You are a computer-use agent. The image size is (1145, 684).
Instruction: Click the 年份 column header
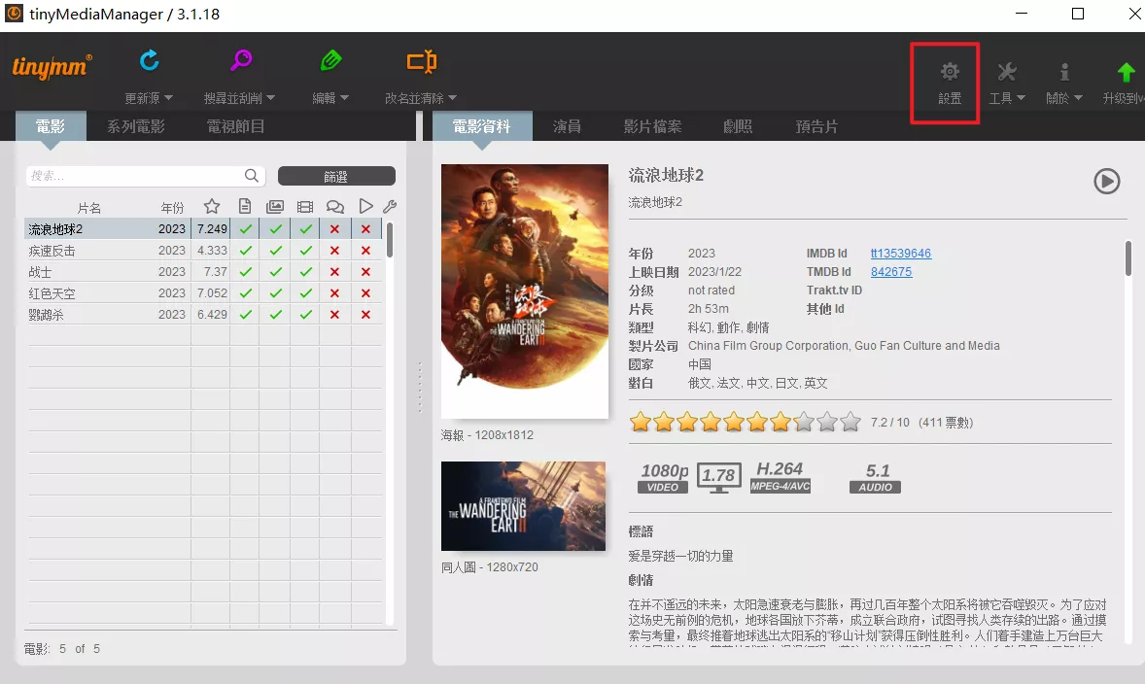(172, 207)
